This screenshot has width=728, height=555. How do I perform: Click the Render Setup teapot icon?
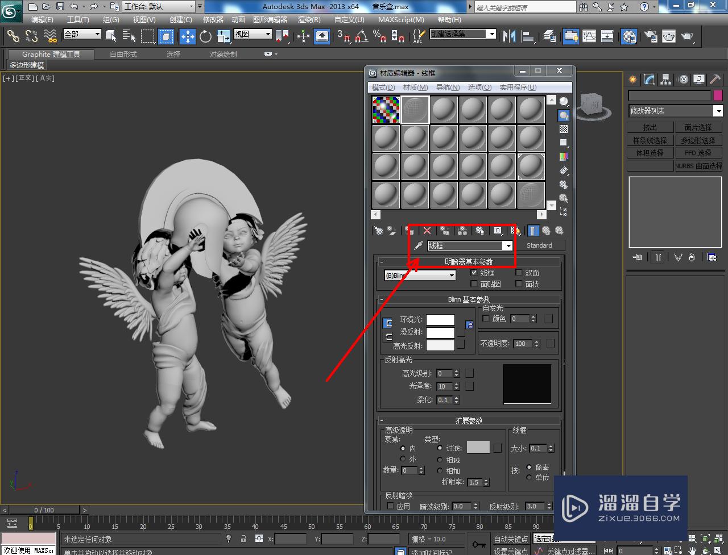(x=651, y=36)
